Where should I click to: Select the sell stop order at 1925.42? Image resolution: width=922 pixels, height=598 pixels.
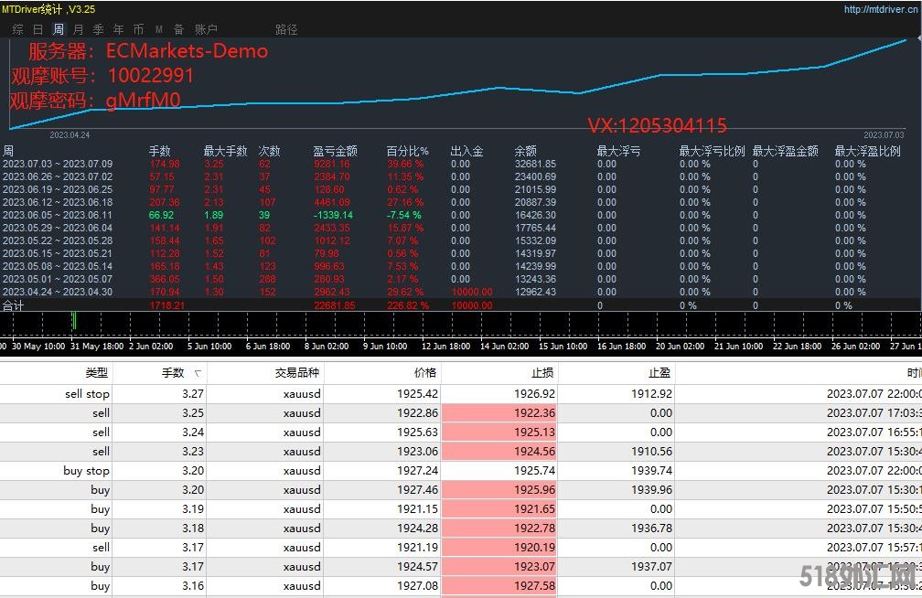pyautogui.click(x=87, y=394)
